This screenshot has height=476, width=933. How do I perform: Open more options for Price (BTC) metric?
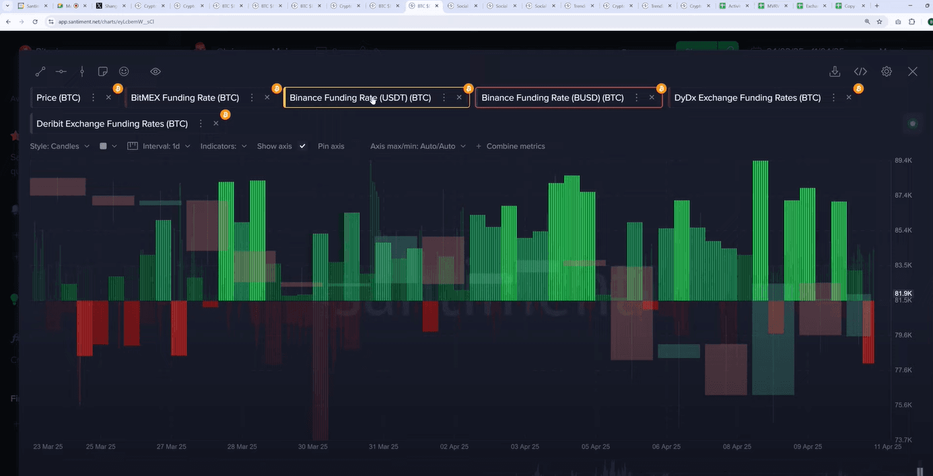point(93,97)
